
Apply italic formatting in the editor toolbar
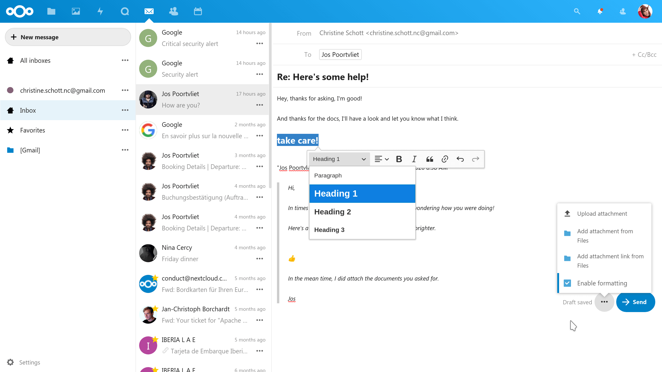pyautogui.click(x=414, y=159)
